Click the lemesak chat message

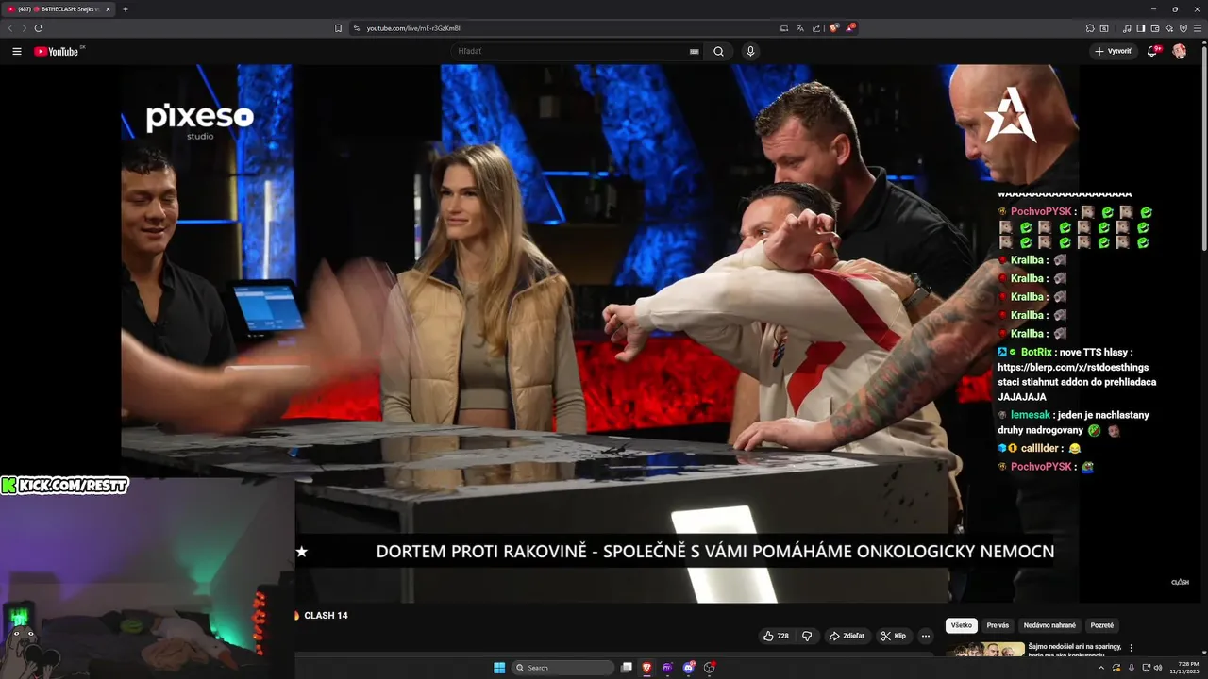pyautogui.click(x=1073, y=422)
